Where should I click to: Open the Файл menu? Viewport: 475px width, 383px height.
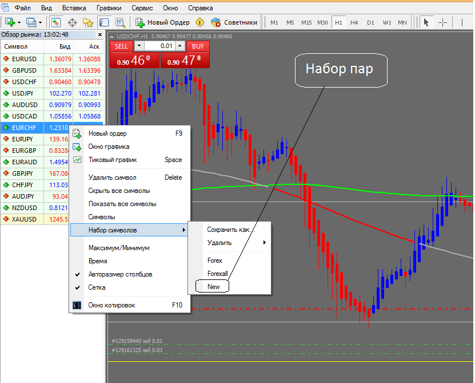coord(22,8)
